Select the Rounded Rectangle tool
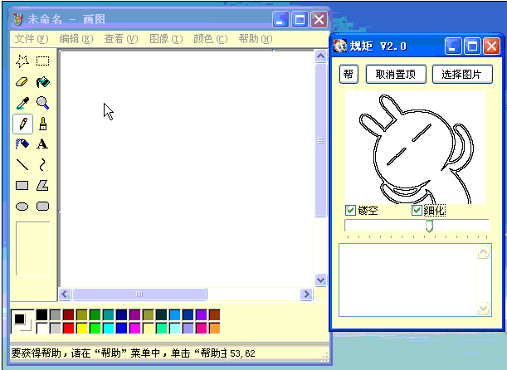The width and height of the screenshot is (507, 370). click(x=42, y=207)
